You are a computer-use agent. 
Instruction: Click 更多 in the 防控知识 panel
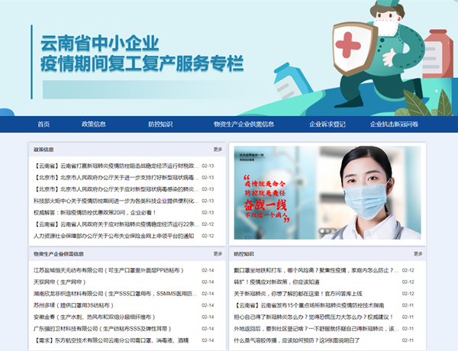(417, 253)
